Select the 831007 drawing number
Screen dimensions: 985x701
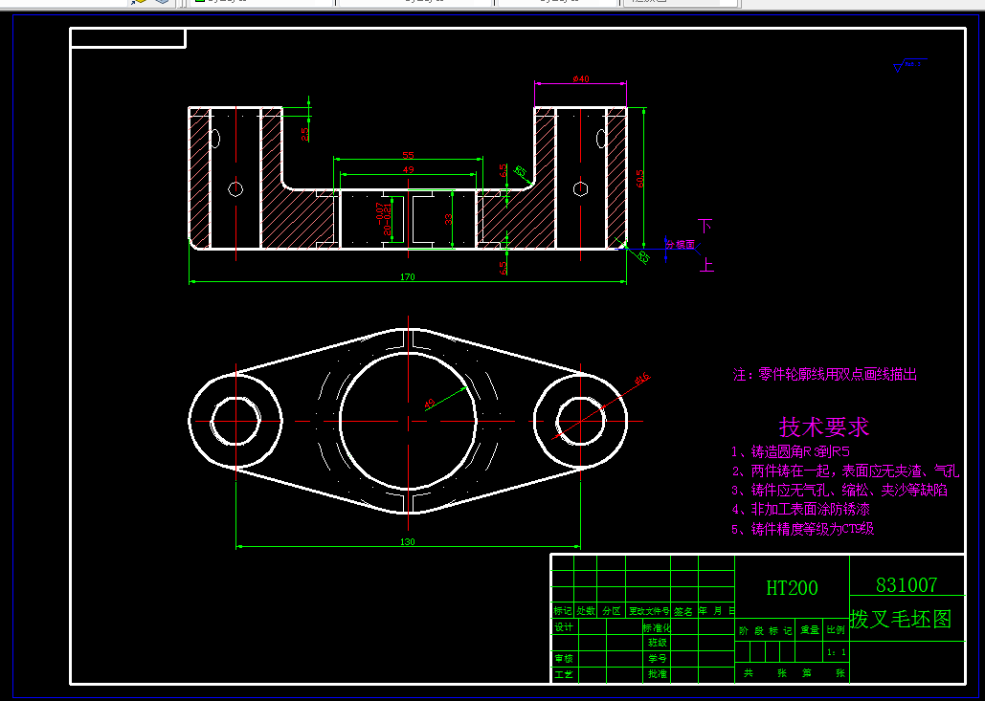pyautogui.click(x=907, y=585)
